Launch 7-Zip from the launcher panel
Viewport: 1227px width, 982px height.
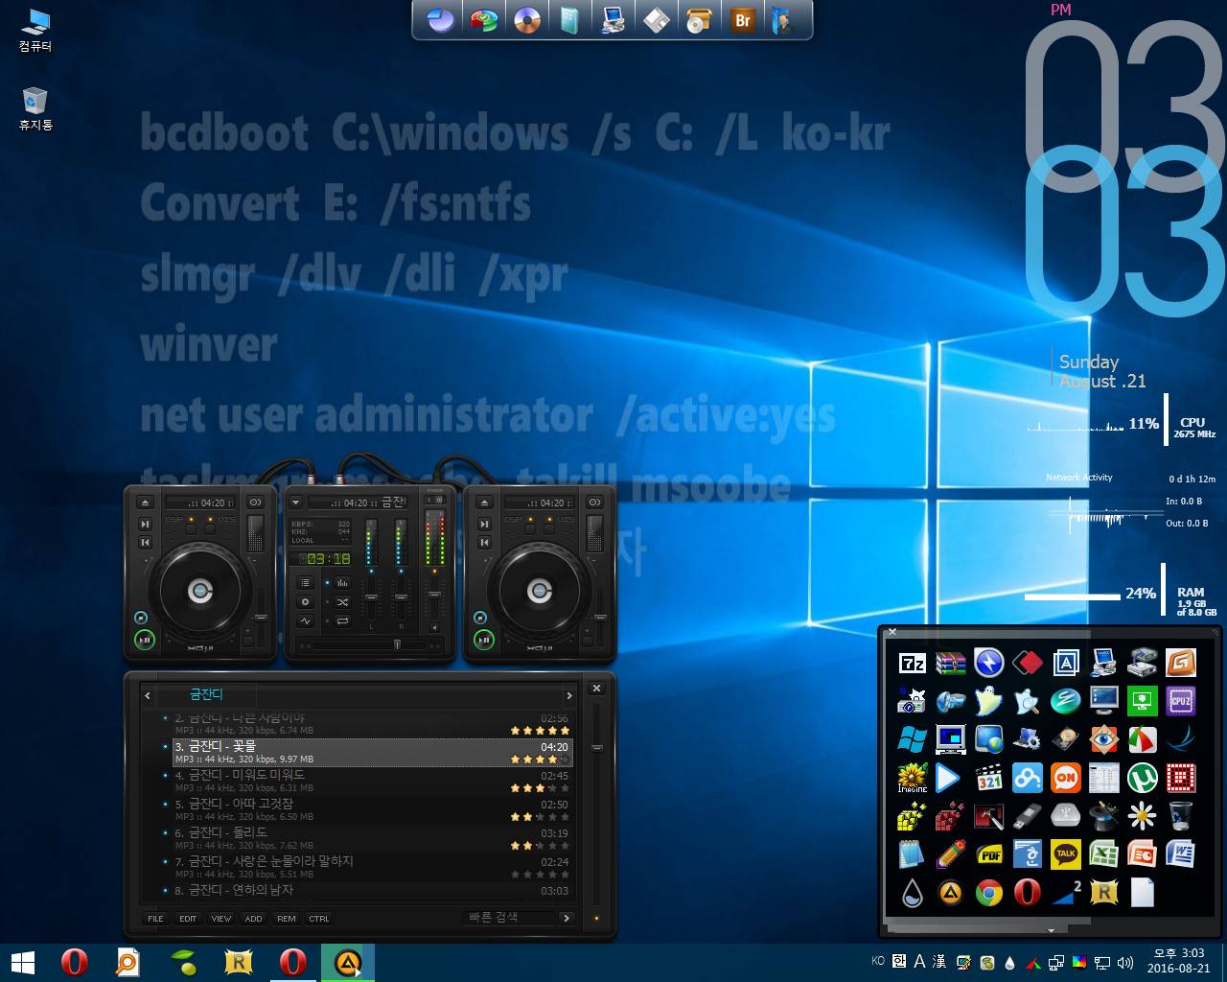click(912, 663)
